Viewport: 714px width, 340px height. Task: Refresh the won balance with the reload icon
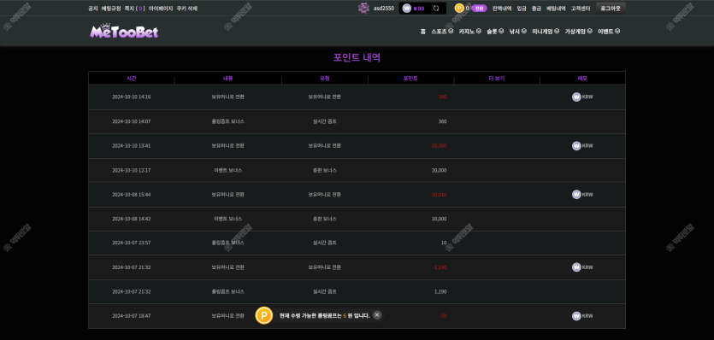click(x=436, y=9)
